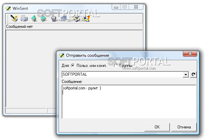Click inside the Сообщение text area
This screenshot has height=140, width=205.
[129, 102]
